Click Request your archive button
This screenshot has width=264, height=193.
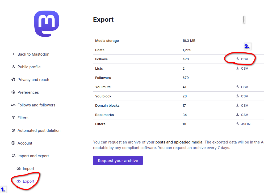point(118,160)
